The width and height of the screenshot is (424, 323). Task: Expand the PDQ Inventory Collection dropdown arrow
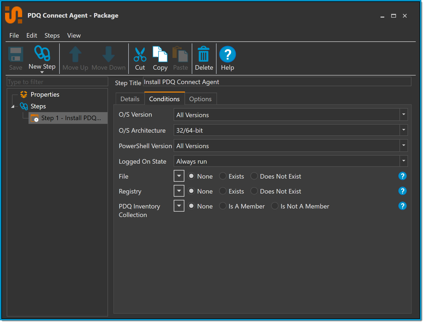[179, 206]
